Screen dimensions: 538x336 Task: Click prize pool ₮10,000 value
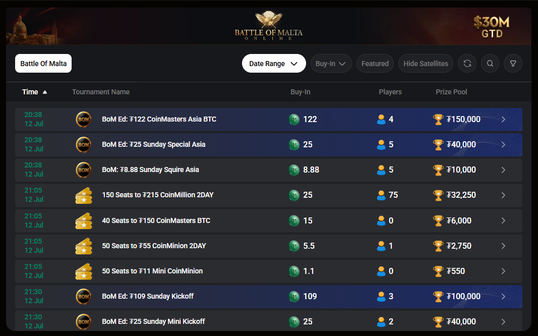tap(461, 170)
